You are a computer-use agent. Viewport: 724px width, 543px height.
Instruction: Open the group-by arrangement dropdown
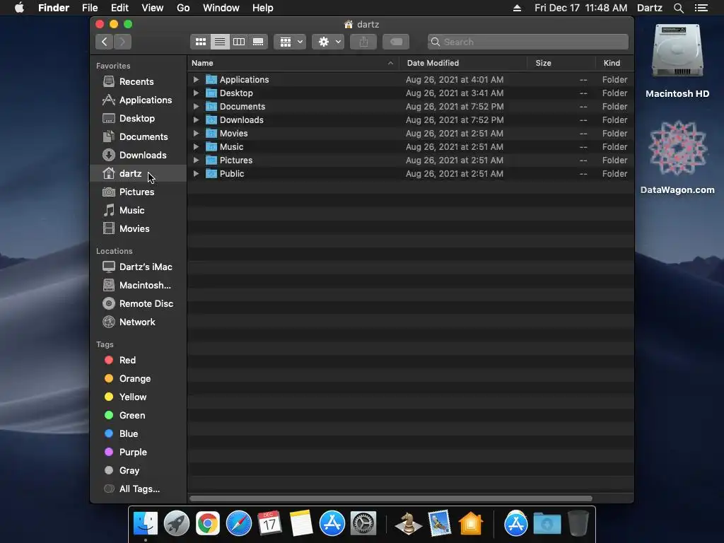pyautogui.click(x=290, y=42)
